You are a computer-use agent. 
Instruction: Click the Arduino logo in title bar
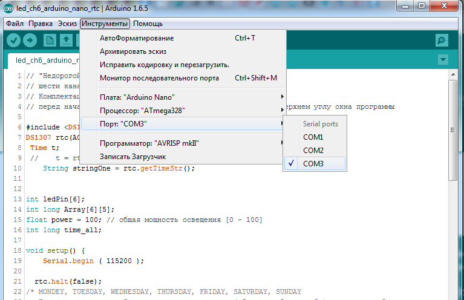pos(8,6)
